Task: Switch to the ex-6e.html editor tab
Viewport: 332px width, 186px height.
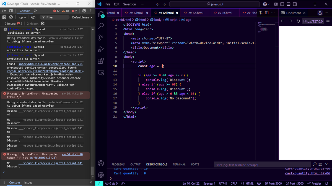Action: 196,13
